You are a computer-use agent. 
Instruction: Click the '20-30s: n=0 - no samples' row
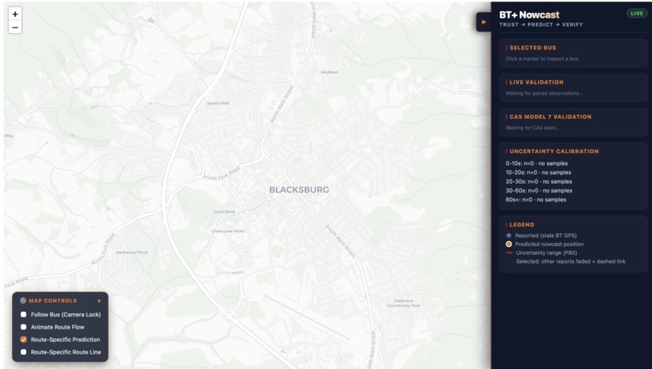click(x=539, y=182)
